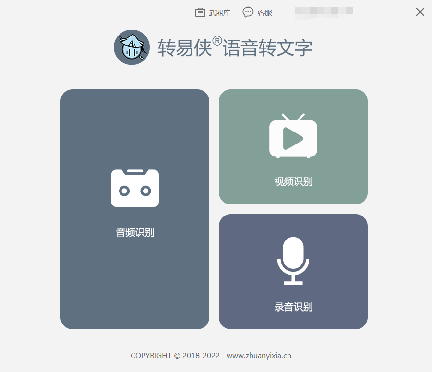
Task: Open the hamburger menu in title bar
Action: 372,12
